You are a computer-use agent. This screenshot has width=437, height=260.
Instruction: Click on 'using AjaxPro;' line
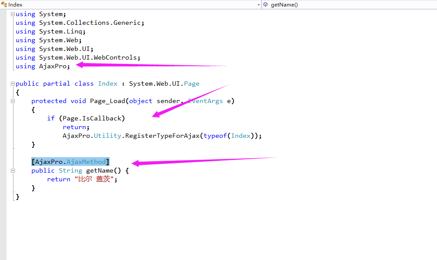(x=43, y=66)
